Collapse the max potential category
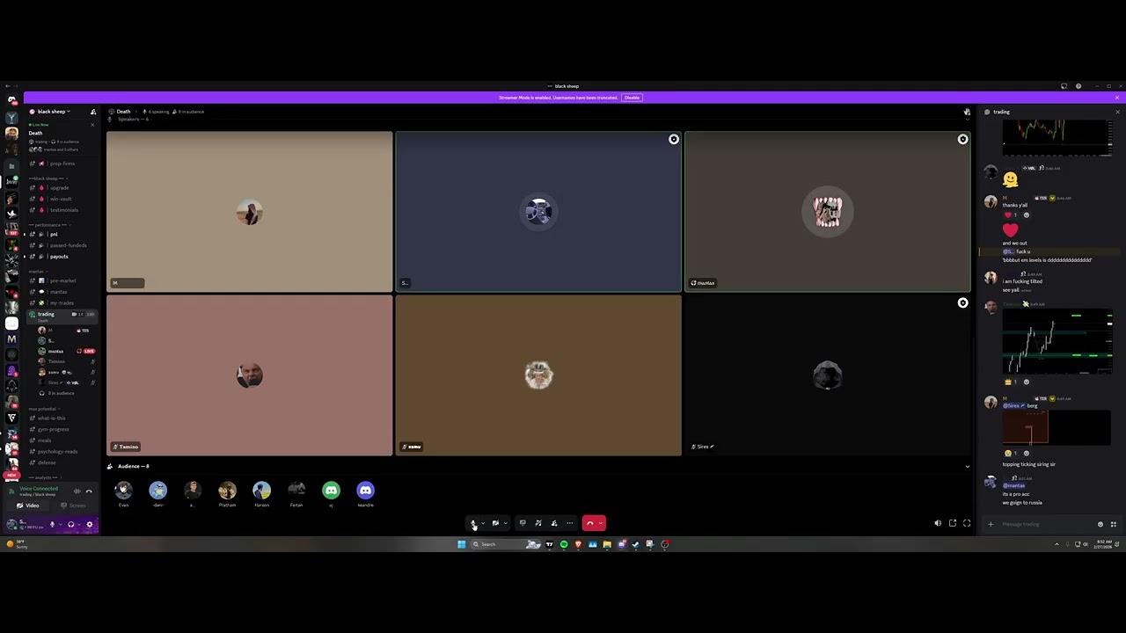This screenshot has width=1126, height=633. pyautogui.click(x=42, y=409)
